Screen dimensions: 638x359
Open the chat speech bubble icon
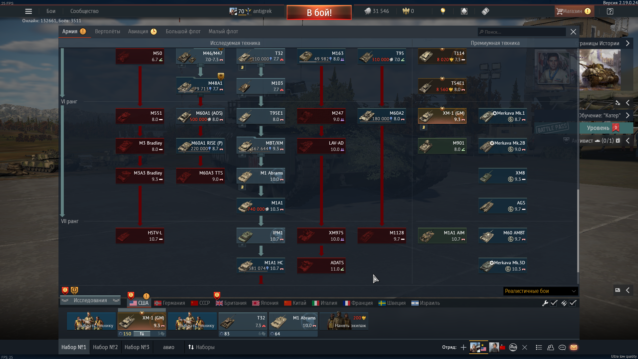[562, 347]
